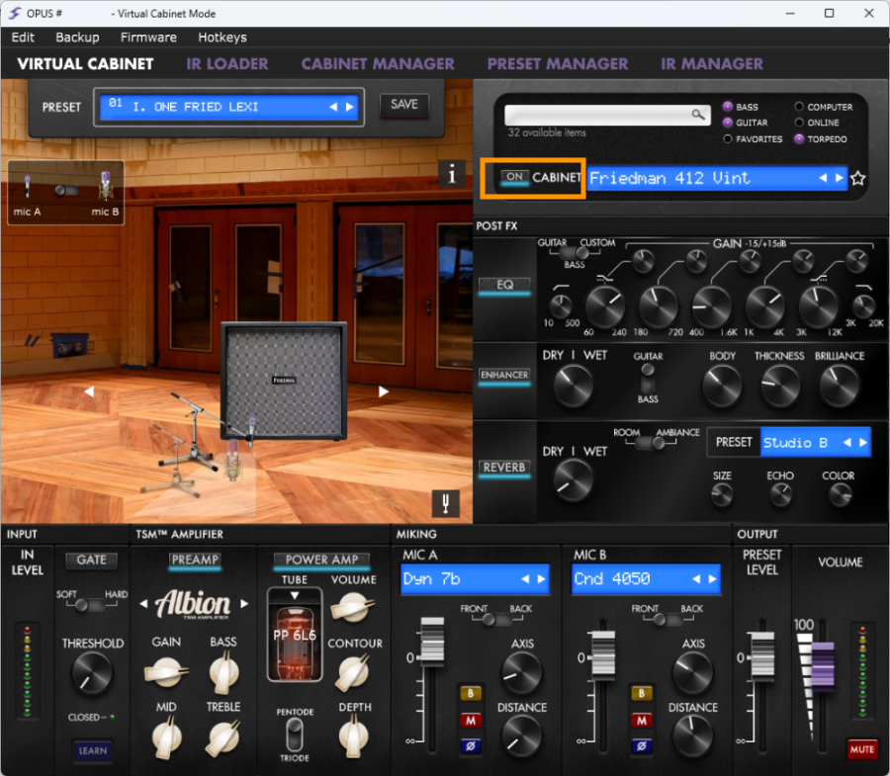Flip the PENTODE/TRIODE switch
Screen dimensions: 890x776
pos(295,734)
